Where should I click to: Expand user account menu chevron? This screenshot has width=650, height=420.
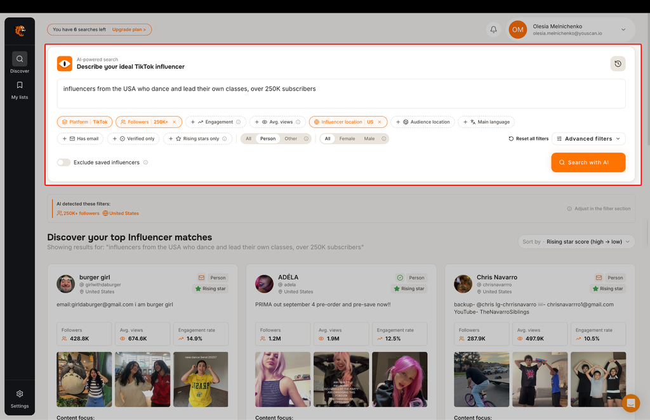tap(623, 29)
